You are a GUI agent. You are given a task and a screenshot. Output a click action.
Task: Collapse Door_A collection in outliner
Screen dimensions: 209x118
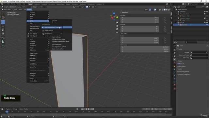(176, 23)
